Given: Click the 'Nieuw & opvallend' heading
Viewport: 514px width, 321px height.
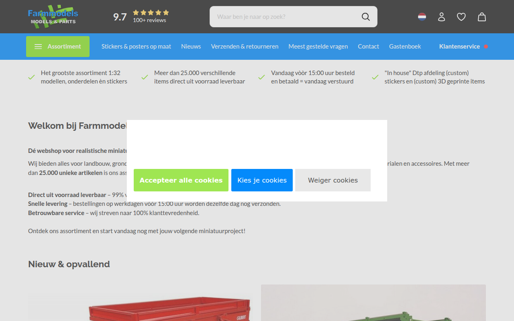Looking at the screenshot, I should [69, 264].
